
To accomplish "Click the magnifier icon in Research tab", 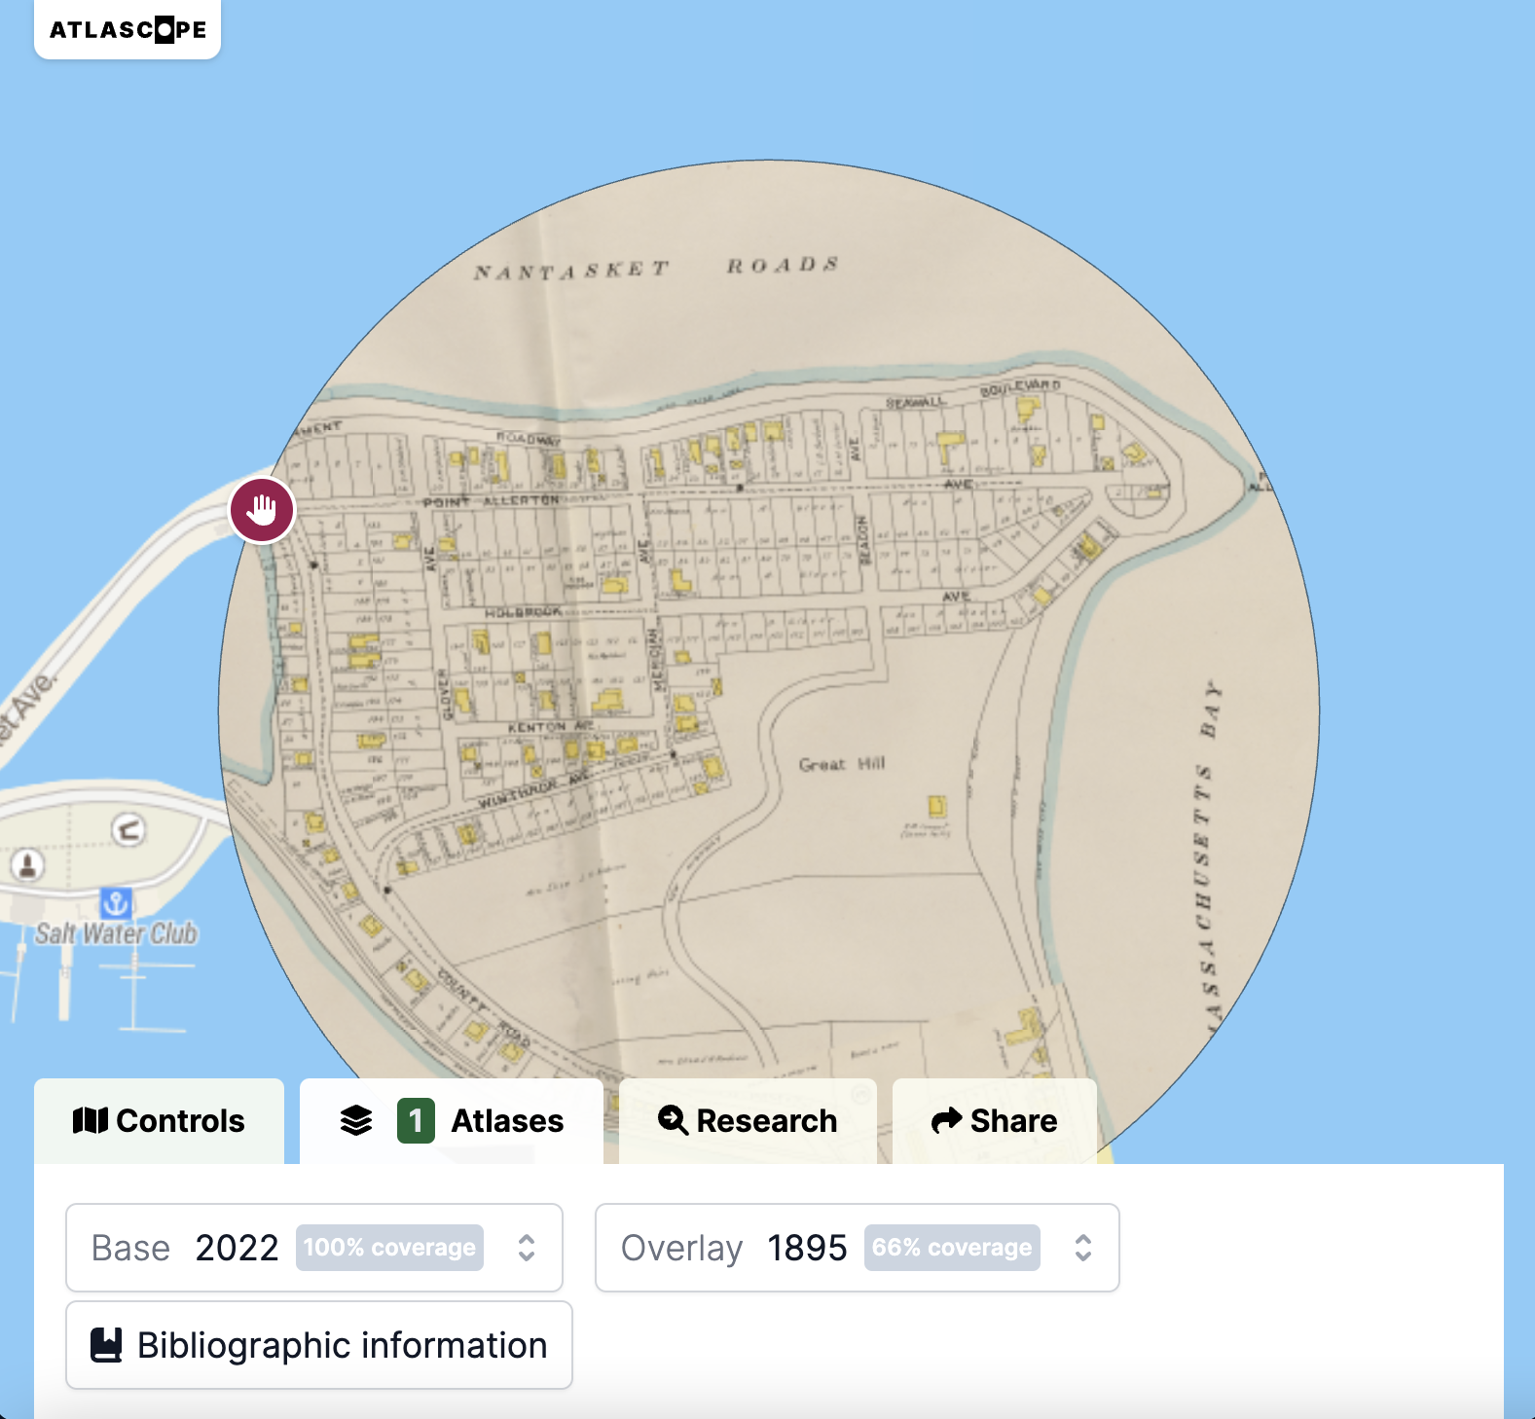I will (x=673, y=1120).
